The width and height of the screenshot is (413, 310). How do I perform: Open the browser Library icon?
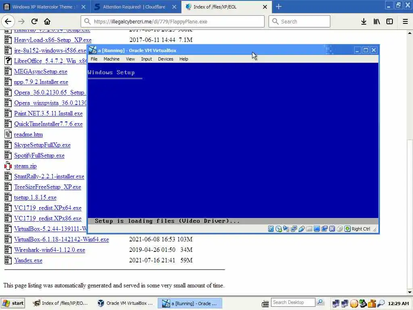click(377, 21)
